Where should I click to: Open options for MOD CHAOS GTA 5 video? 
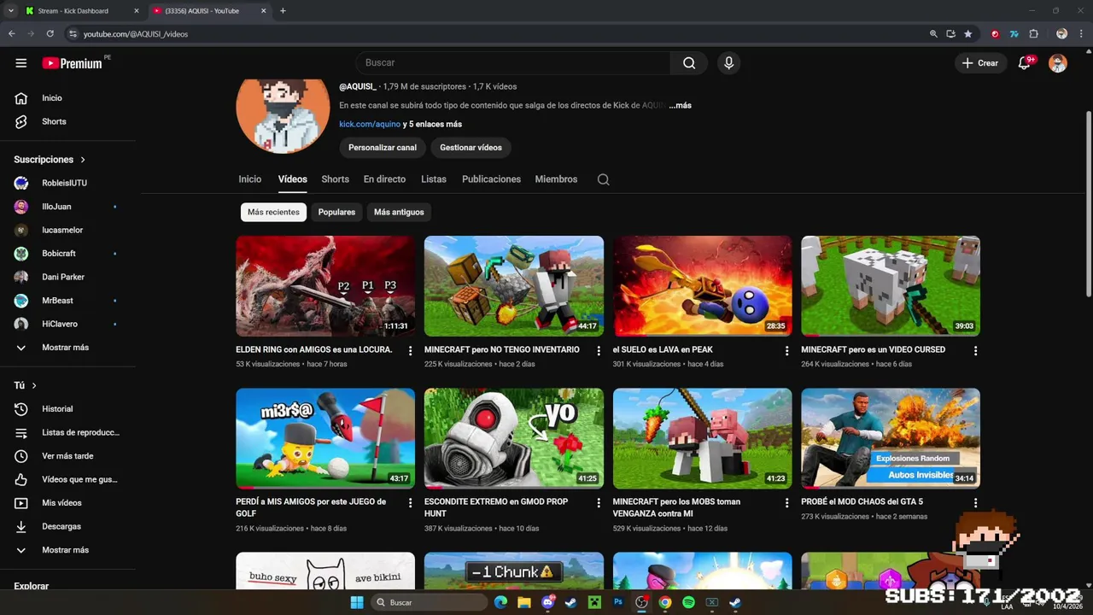tap(975, 503)
